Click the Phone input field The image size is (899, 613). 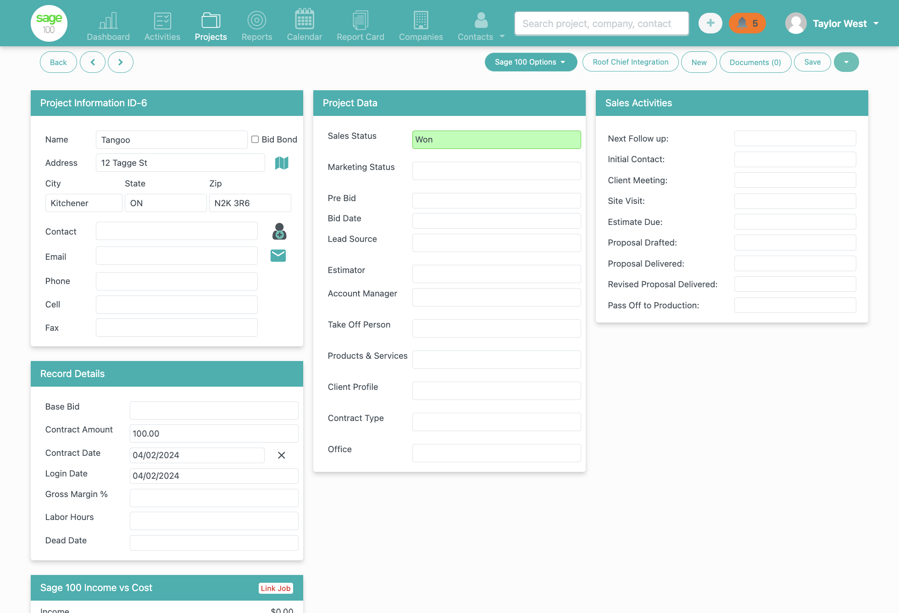tap(177, 281)
